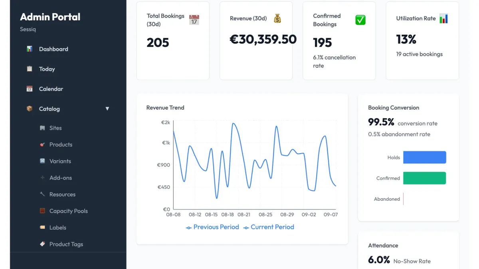Viewport: 479px width, 269px height.
Task: Click the Today clipboard icon
Action: point(30,69)
